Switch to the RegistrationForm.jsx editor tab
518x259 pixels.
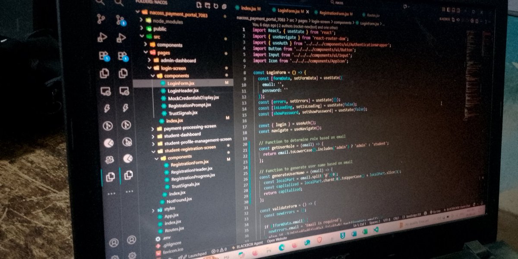(x=334, y=14)
